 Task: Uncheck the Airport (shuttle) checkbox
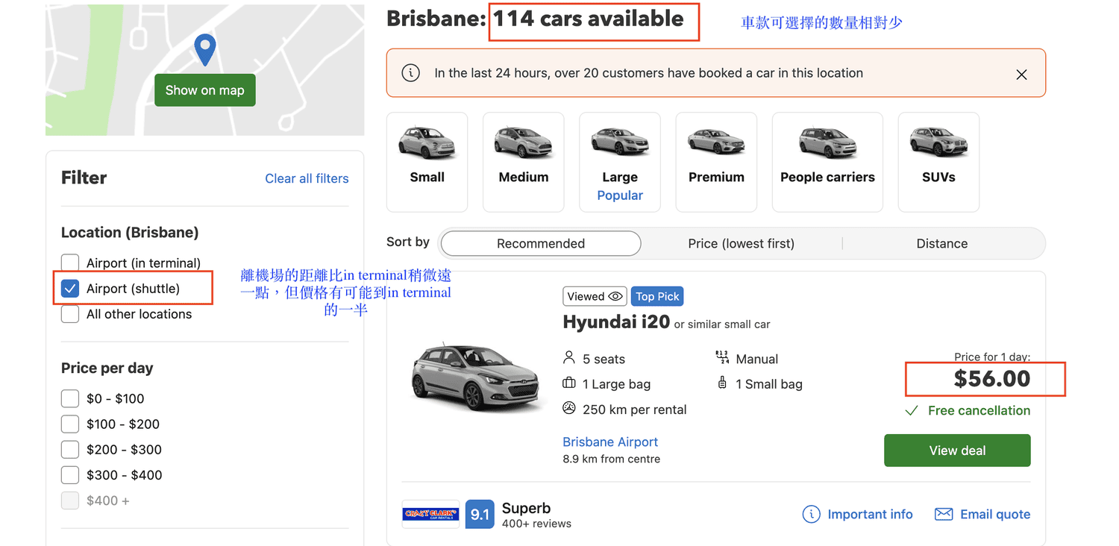[70, 288]
